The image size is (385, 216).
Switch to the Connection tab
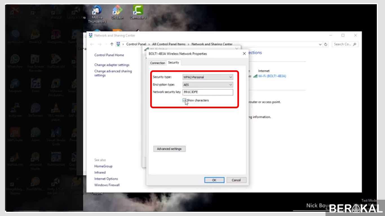(x=158, y=63)
